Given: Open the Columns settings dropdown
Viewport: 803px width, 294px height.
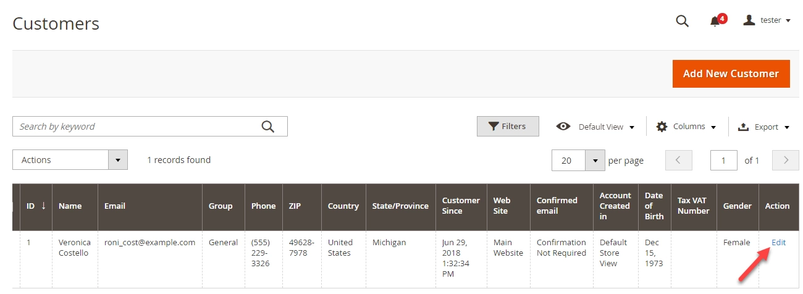Looking at the screenshot, I should 686,127.
